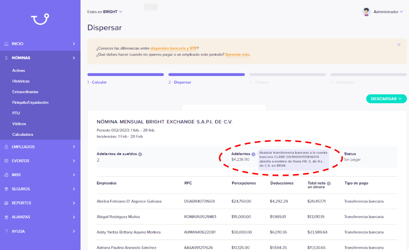The height and width of the screenshot is (250, 409).
Task: Click the RFC column header
Action: pos(188,183)
